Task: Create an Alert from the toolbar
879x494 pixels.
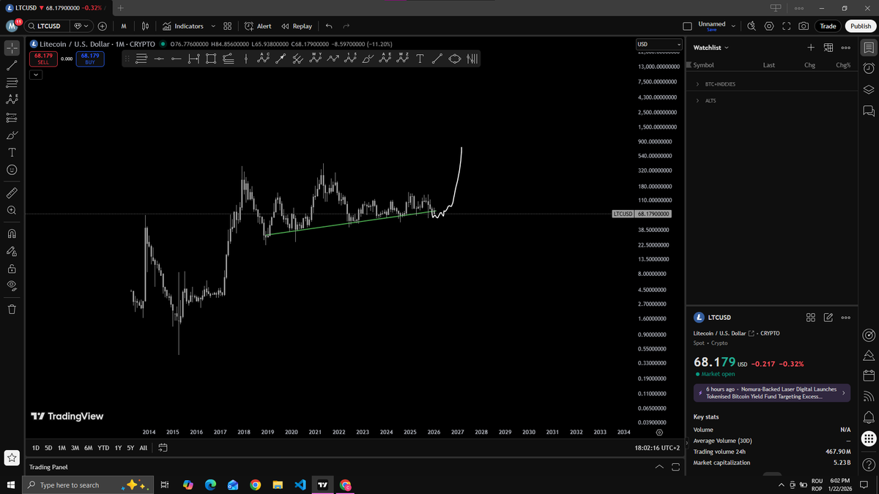Action: 258,26
